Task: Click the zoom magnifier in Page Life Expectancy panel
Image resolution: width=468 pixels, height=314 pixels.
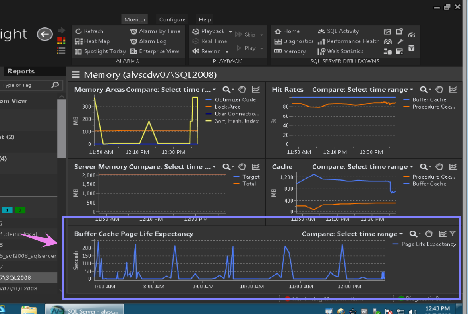Action: coord(414,234)
